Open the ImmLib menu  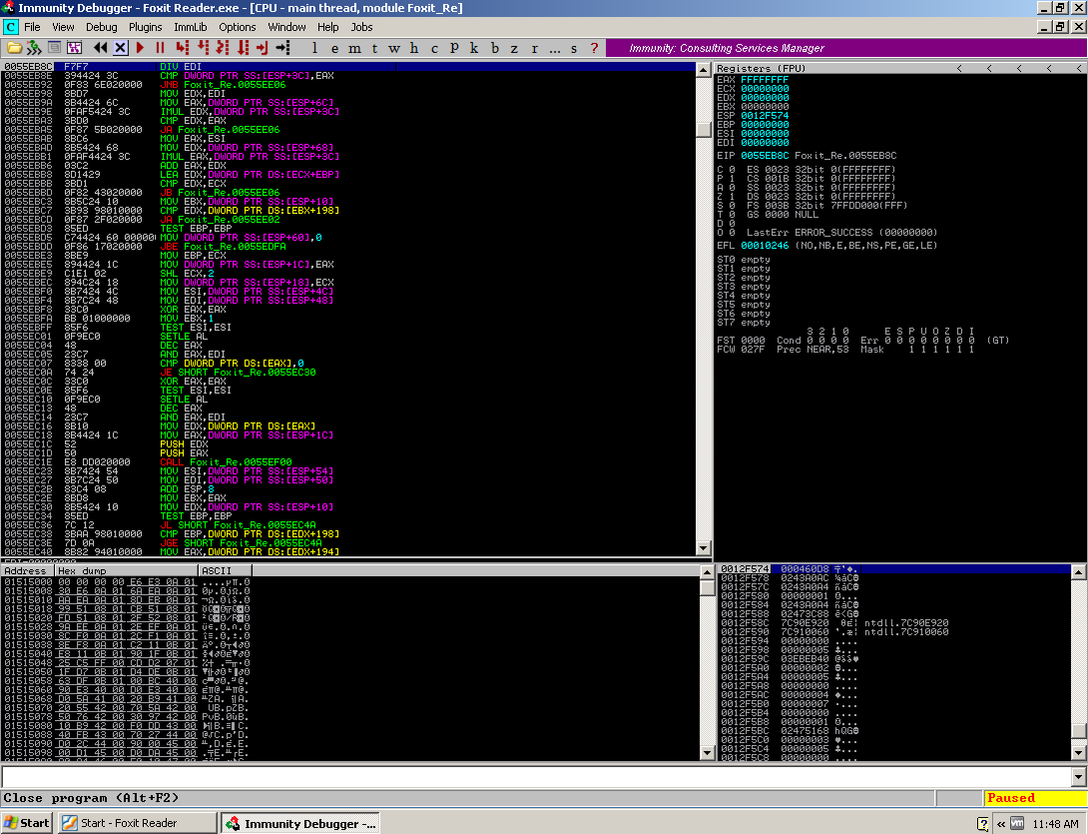pos(190,27)
